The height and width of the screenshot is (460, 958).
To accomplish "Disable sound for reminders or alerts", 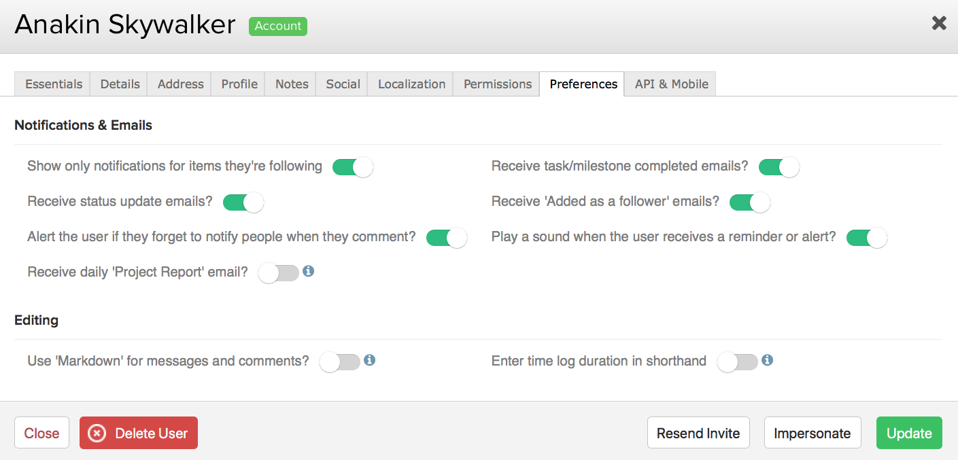I will tap(867, 238).
